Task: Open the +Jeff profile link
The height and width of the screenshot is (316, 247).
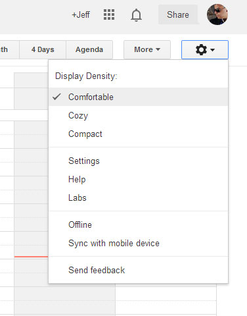Action: pyautogui.click(x=81, y=15)
